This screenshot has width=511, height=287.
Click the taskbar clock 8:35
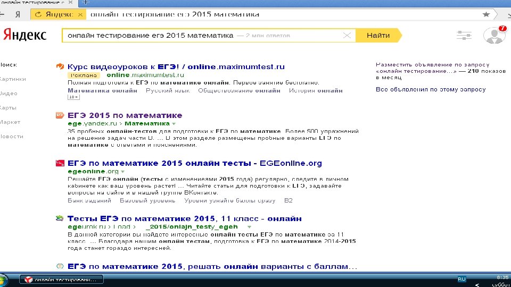[x=502, y=277]
